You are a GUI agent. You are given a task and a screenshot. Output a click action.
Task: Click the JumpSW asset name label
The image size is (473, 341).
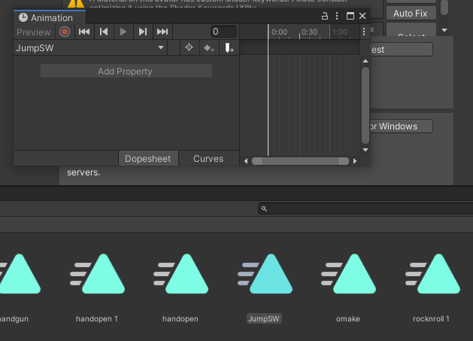click(x=264, y=318)
